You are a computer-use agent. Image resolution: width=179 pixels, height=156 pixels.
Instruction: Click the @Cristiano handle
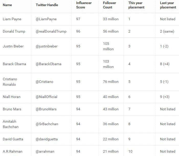coord(44,82)
